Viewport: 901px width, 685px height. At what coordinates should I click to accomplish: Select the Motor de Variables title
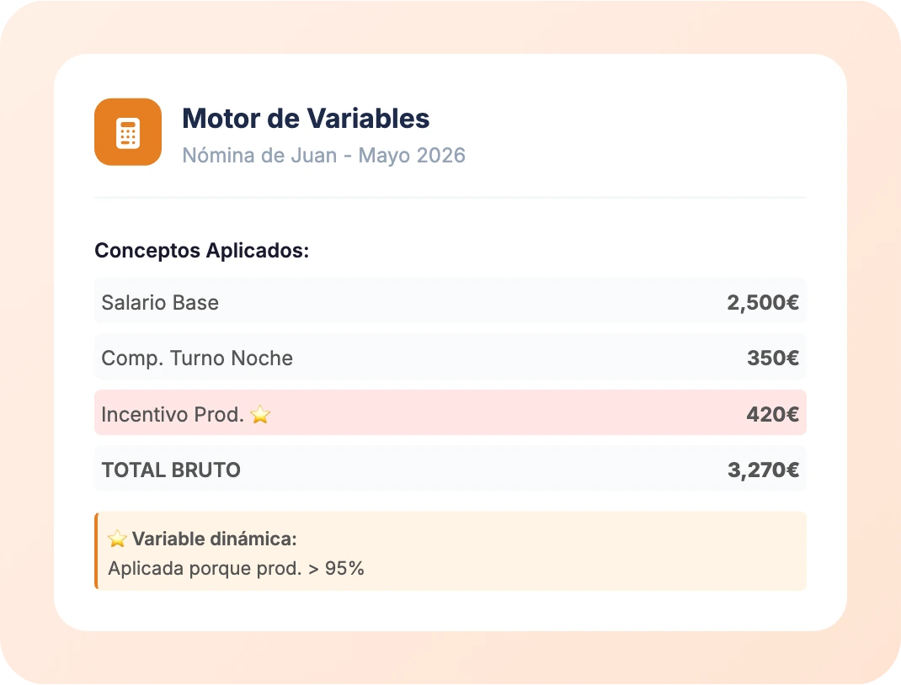pyautogui.click(x=306, y=119)
